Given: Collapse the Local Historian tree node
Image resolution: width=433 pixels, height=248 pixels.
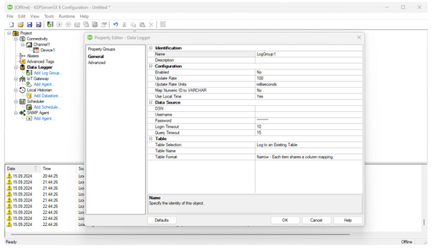Looking at the screenshot, I should click(x=16, y=90).
